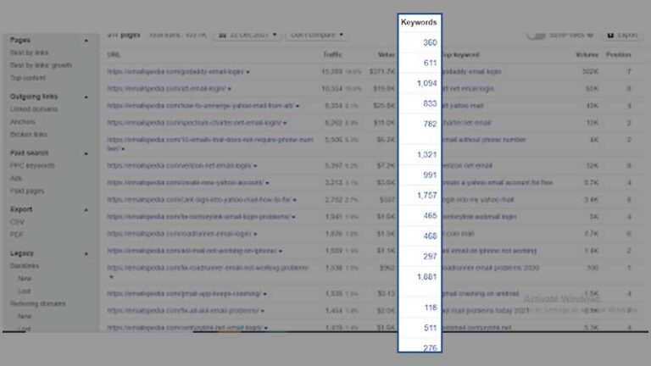Open caret menu for att-email-login URL
651x366 pixels.
point(230,89)
